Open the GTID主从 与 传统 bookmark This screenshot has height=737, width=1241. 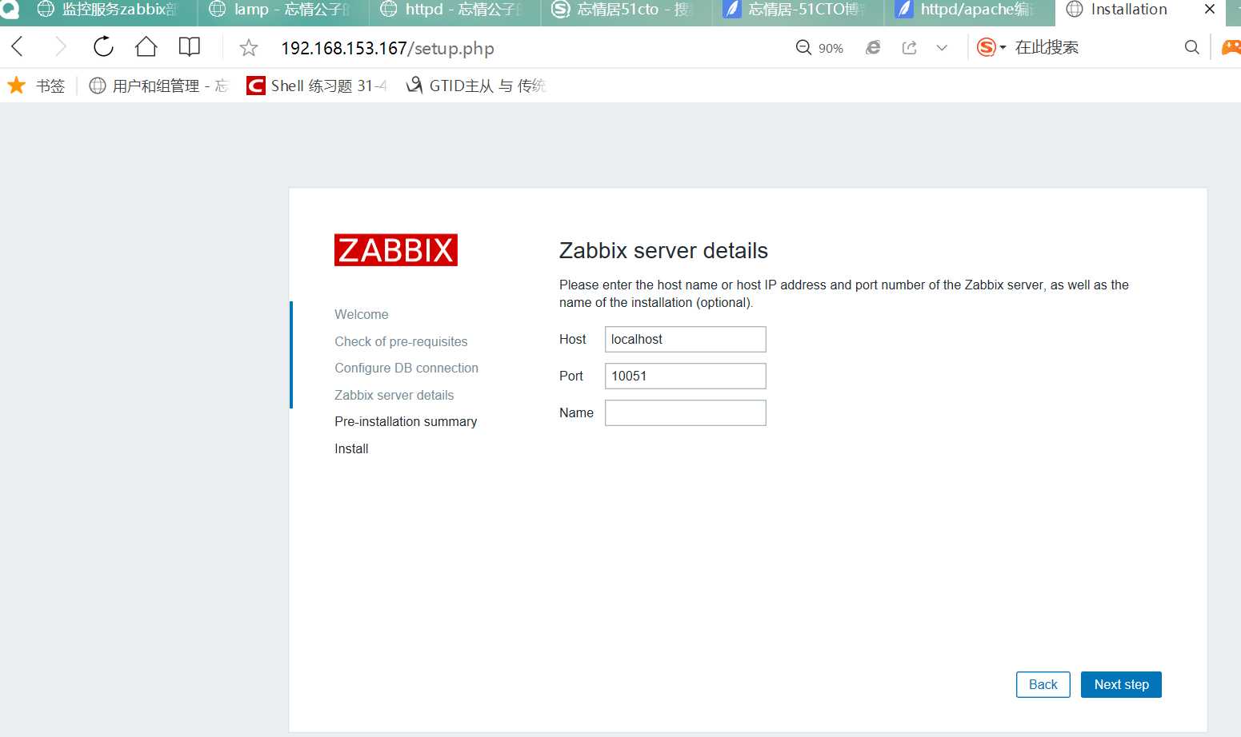tap(476, 86)
